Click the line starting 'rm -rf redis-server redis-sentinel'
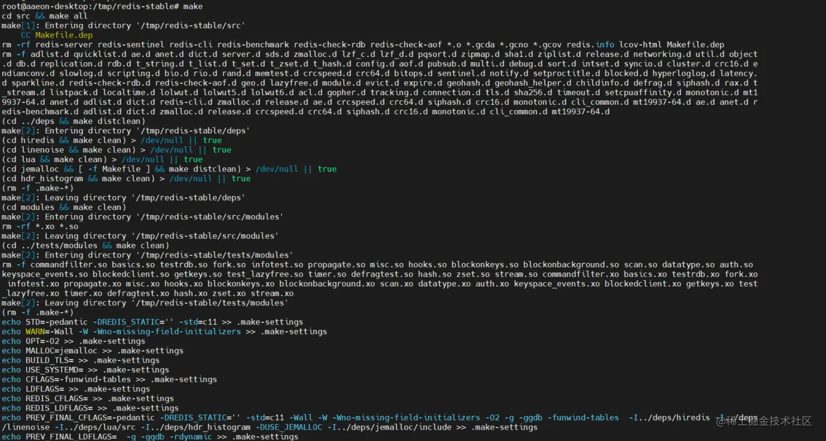The height and width of the screenshot is (441, 826). click(362, 45)
